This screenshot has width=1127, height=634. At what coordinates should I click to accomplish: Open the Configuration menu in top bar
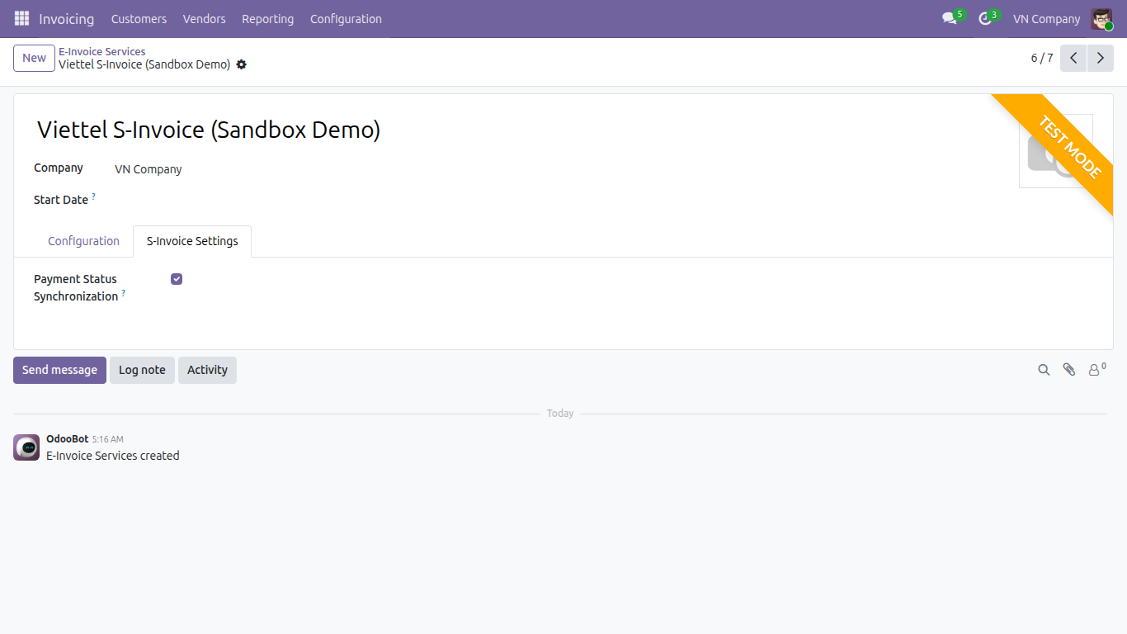click(x=346, y=18)
